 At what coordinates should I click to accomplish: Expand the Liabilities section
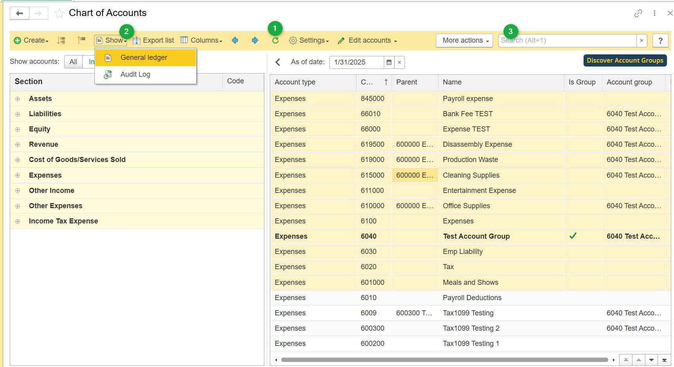[18, 114]
